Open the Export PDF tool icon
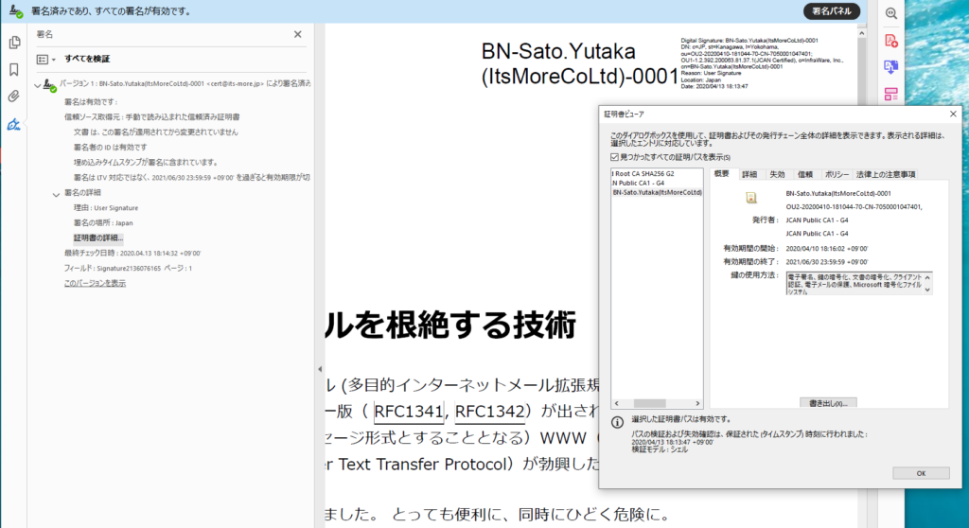Screen dimensions: 969x528 tap(890, 67)
